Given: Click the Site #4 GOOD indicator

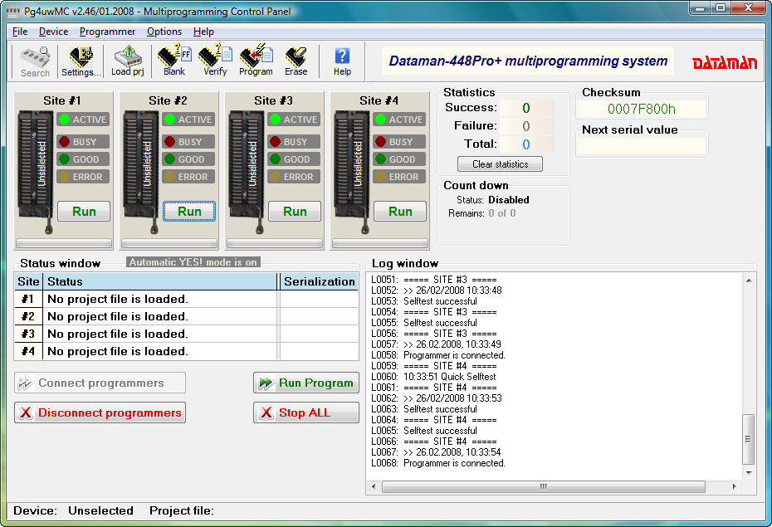Looking at the screenshot, I should click(x=398, y=159).
